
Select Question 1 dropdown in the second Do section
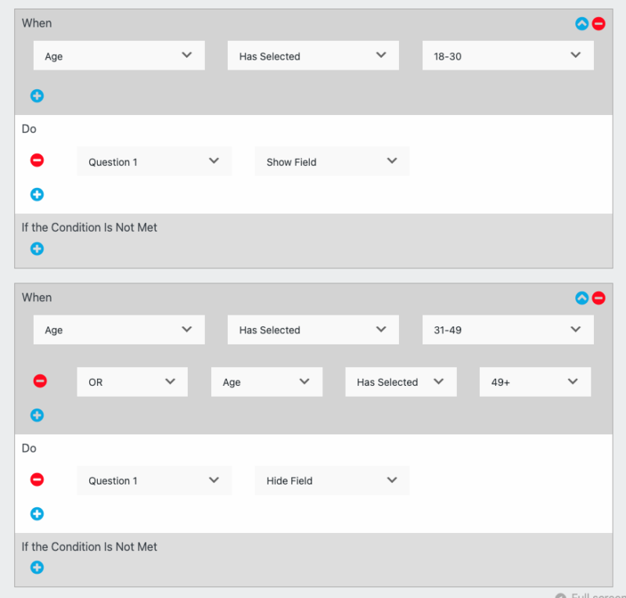pyautogui.click(x=154, y=479)
